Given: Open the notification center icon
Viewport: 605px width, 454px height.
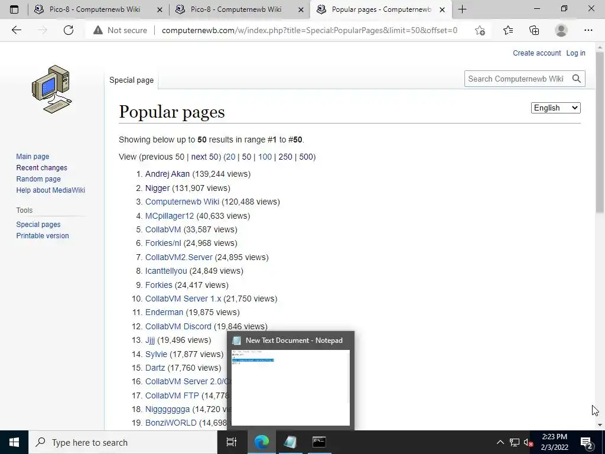Looking at the screenshot, I should [587, 442].
